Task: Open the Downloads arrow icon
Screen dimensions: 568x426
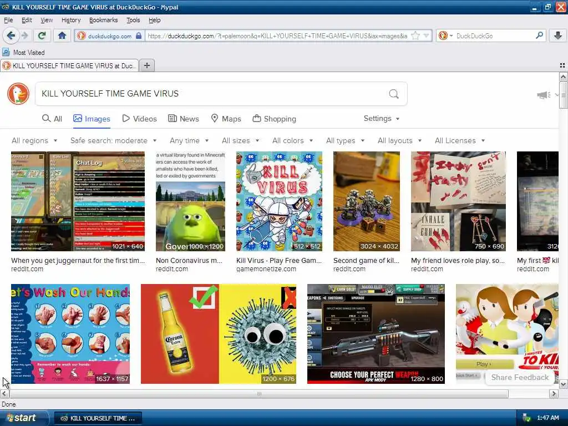Action: [558, 35]
